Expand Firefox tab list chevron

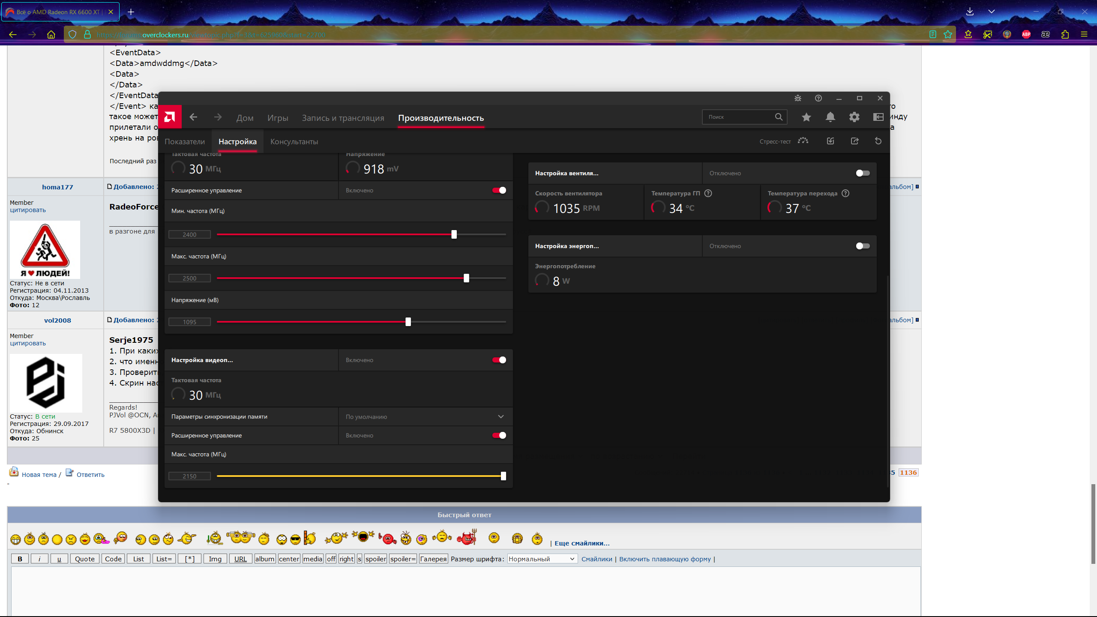(x=991, y=12)
